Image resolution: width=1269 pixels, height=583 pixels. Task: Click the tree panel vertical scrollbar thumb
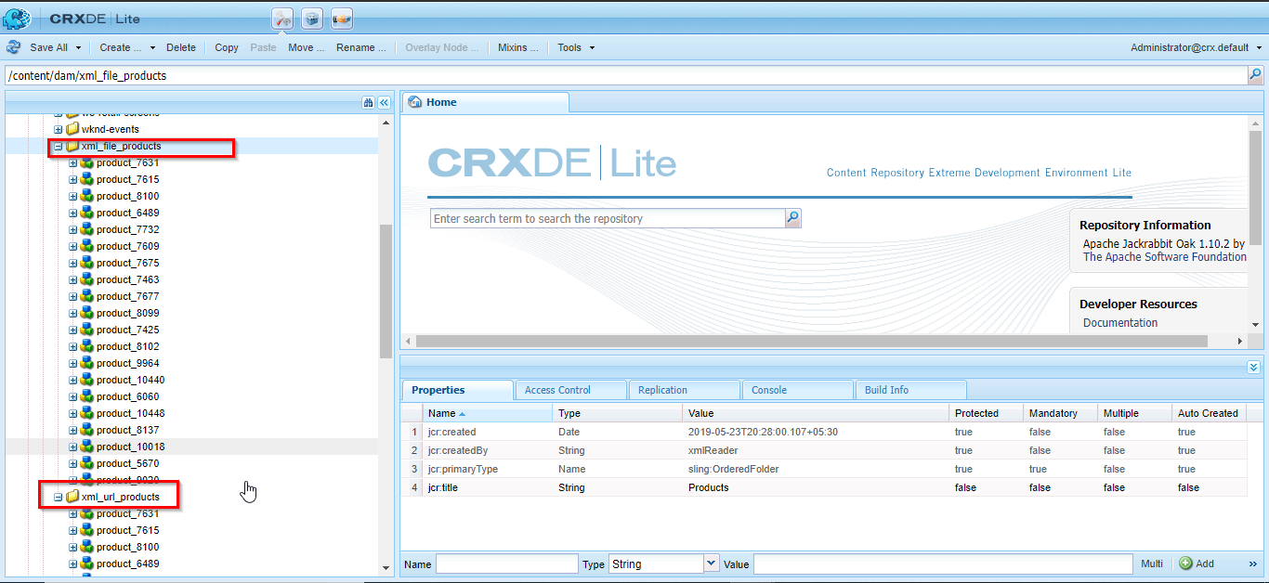[x=386, y=291]
